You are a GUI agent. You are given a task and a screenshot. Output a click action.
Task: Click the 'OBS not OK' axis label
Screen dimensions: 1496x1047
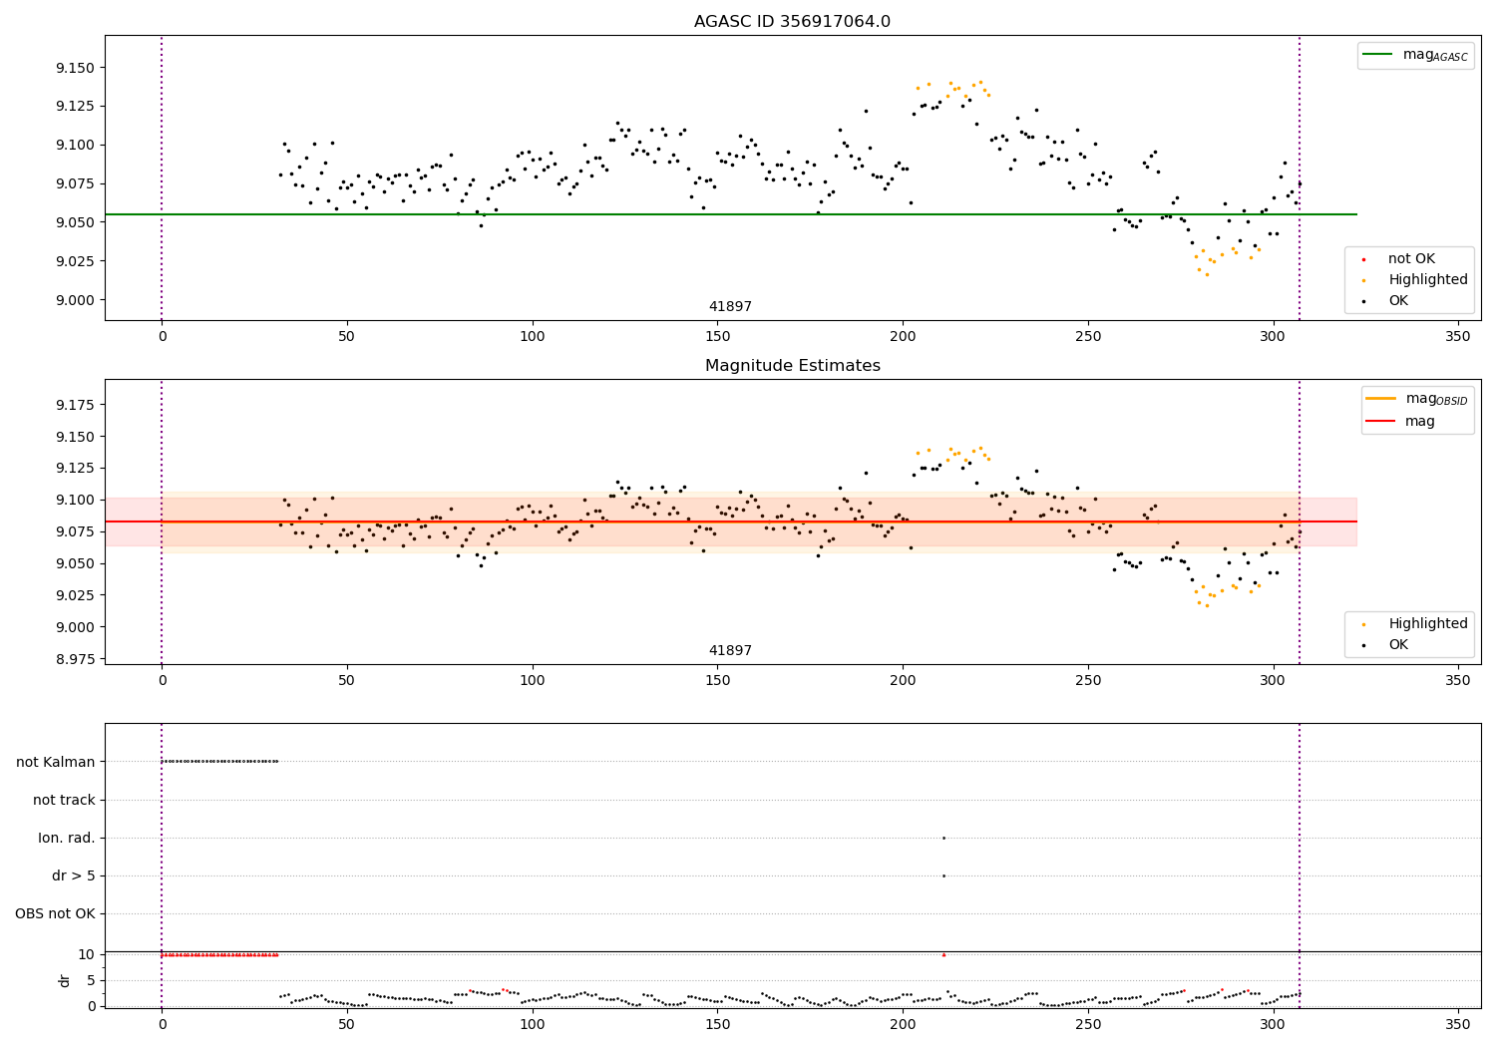coord(55,914)
